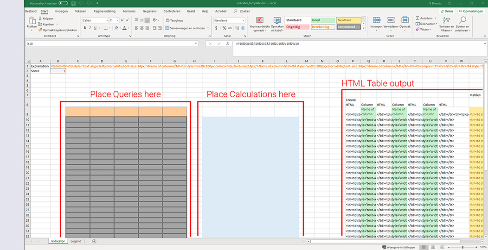Click the Delen share button
The height and width of the screenshot is (250, 488).
[x=447, y=11]
